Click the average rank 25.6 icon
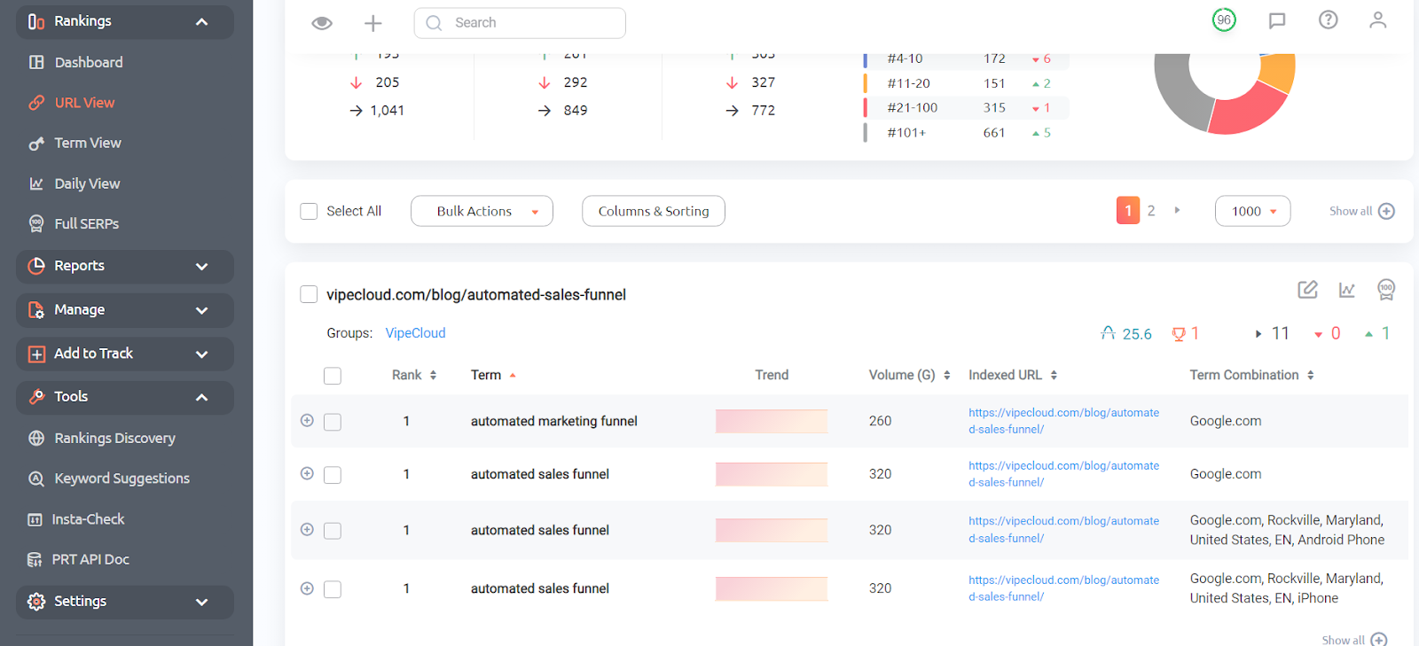 tap(1108, 333)
